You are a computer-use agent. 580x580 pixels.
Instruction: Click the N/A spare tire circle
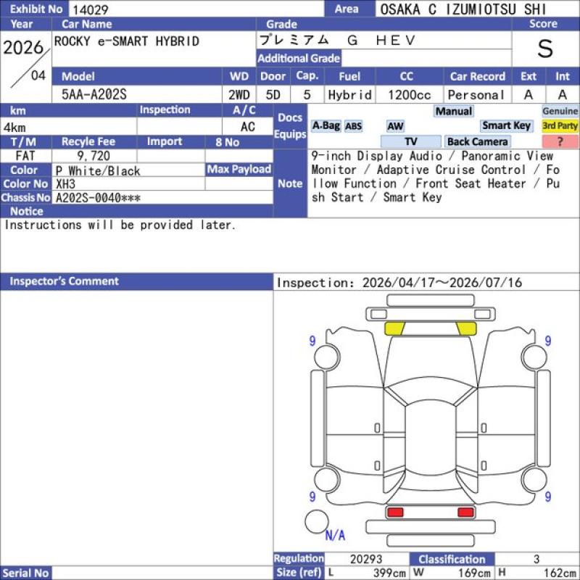coord(317,521)
